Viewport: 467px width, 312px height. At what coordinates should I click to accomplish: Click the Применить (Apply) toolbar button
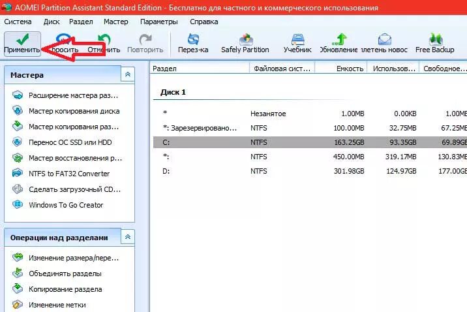click(22, 44)
